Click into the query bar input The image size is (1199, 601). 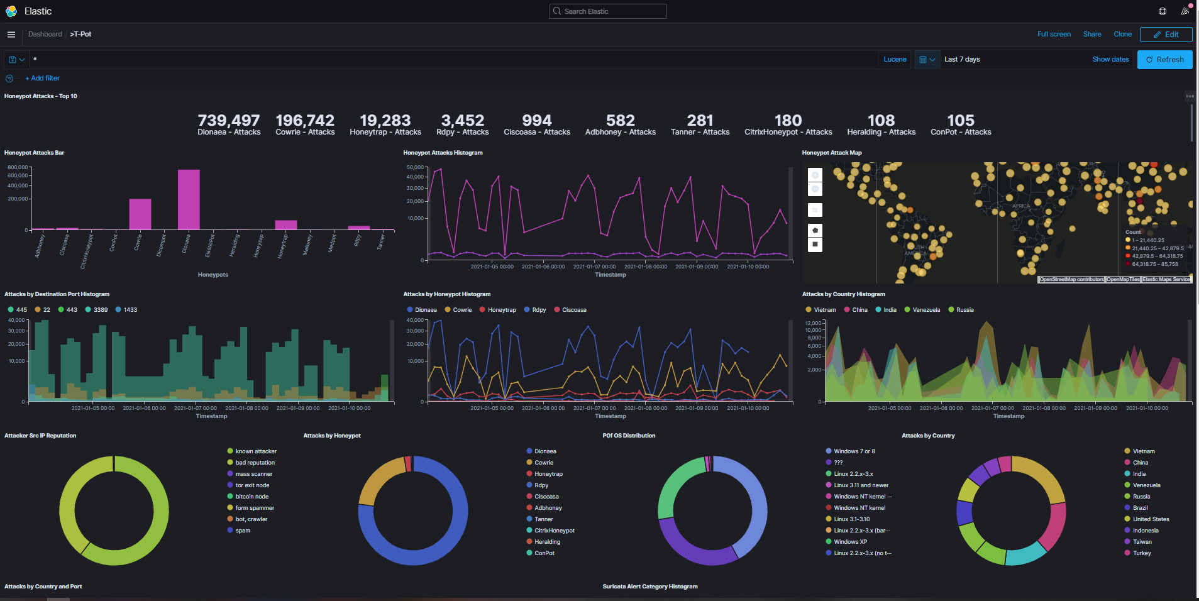453,60
